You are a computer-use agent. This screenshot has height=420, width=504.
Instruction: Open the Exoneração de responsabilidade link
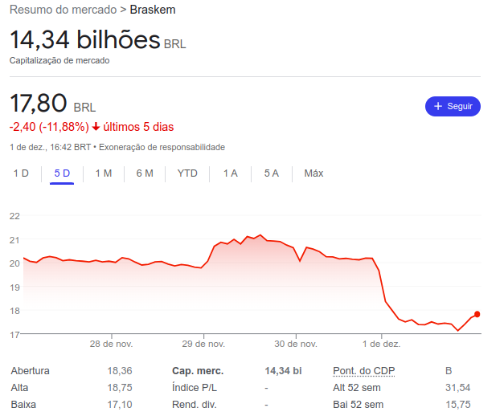(x=163, y=147)
